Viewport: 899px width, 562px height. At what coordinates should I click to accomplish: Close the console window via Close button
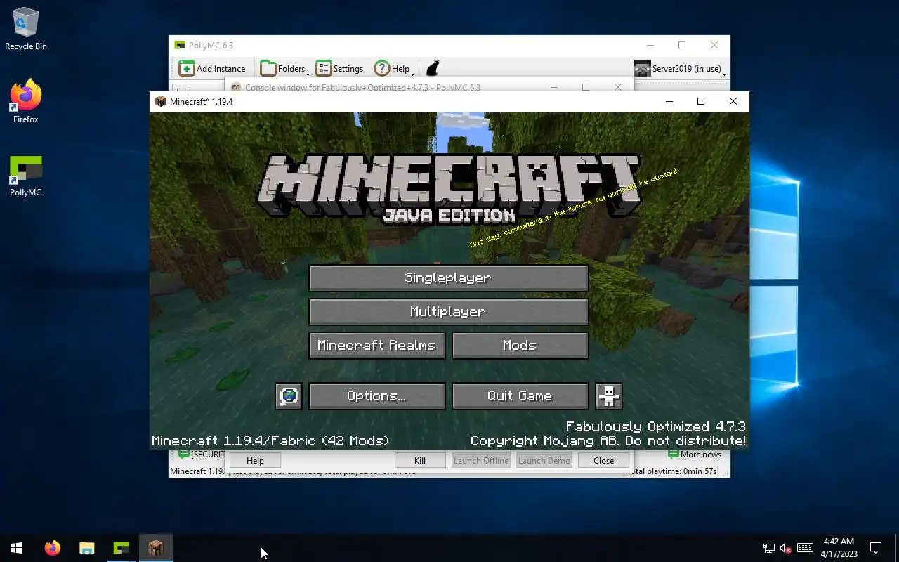(603, 460)
